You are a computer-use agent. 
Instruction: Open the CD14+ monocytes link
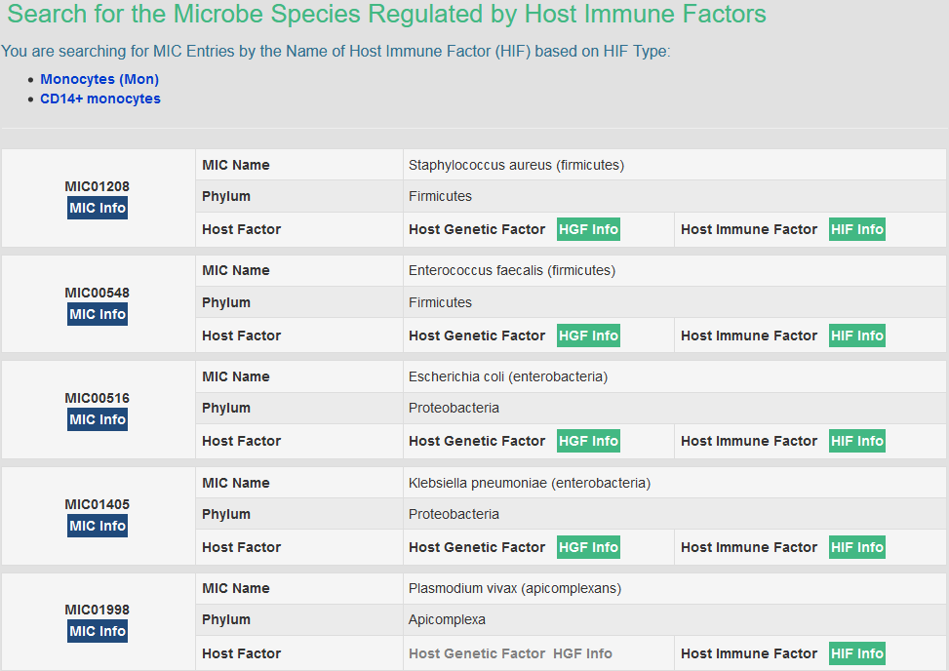click(100, 99)
